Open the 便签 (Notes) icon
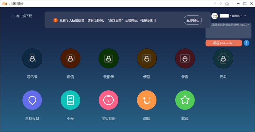The height and width of the screenshot is (132, 255). click(x=147, y=59)
